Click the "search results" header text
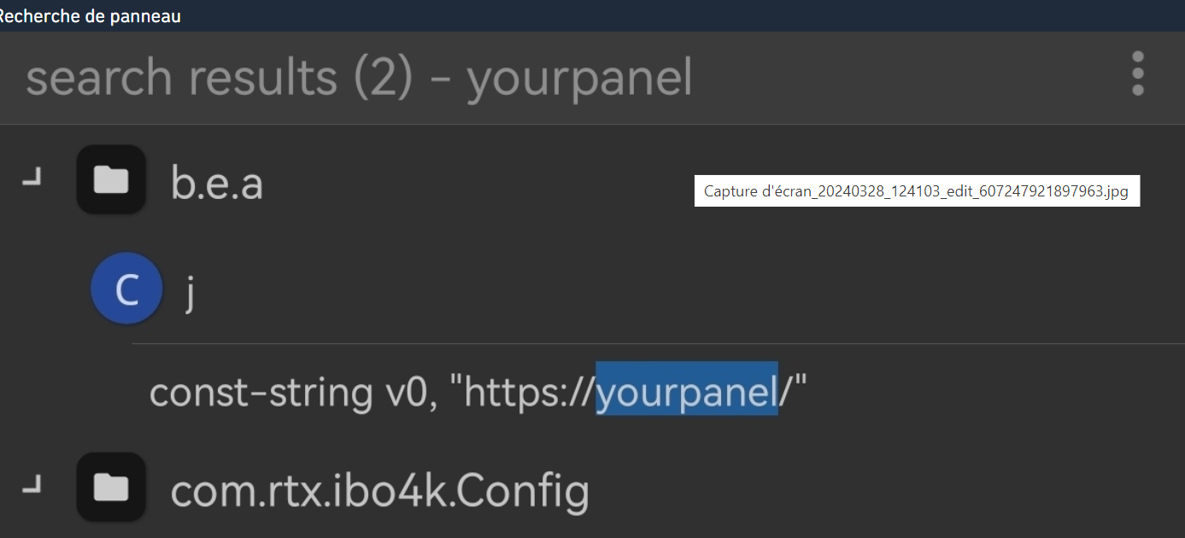This screenshot has height=538, width=1185. coord(183,78)
